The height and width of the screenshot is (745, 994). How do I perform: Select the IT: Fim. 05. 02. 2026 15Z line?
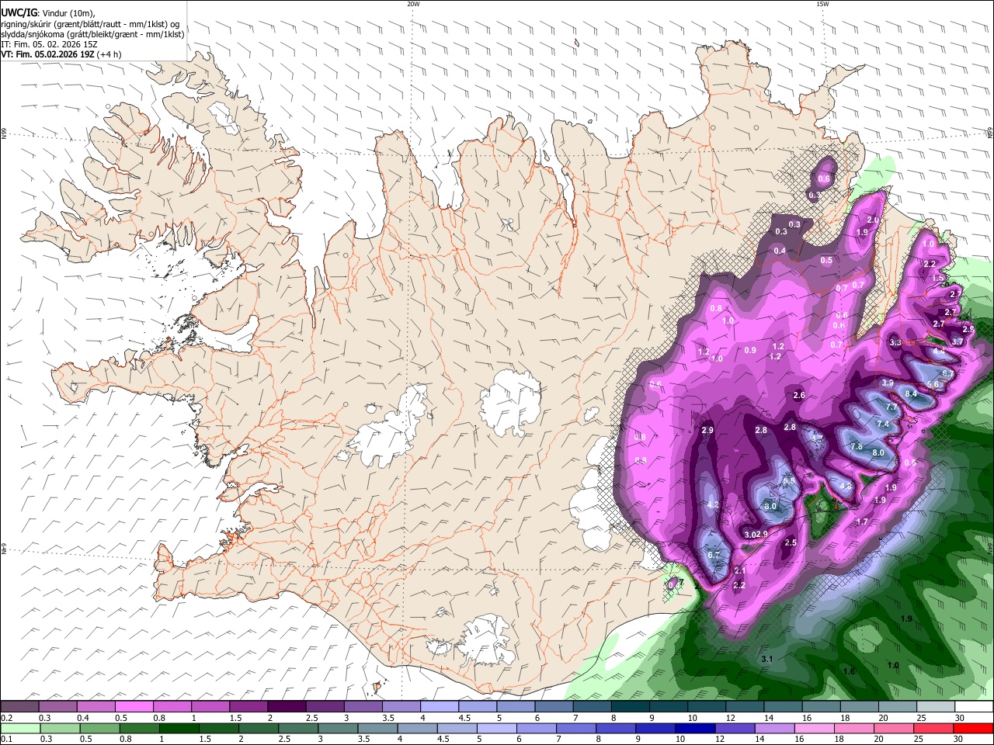click(50, 44)
